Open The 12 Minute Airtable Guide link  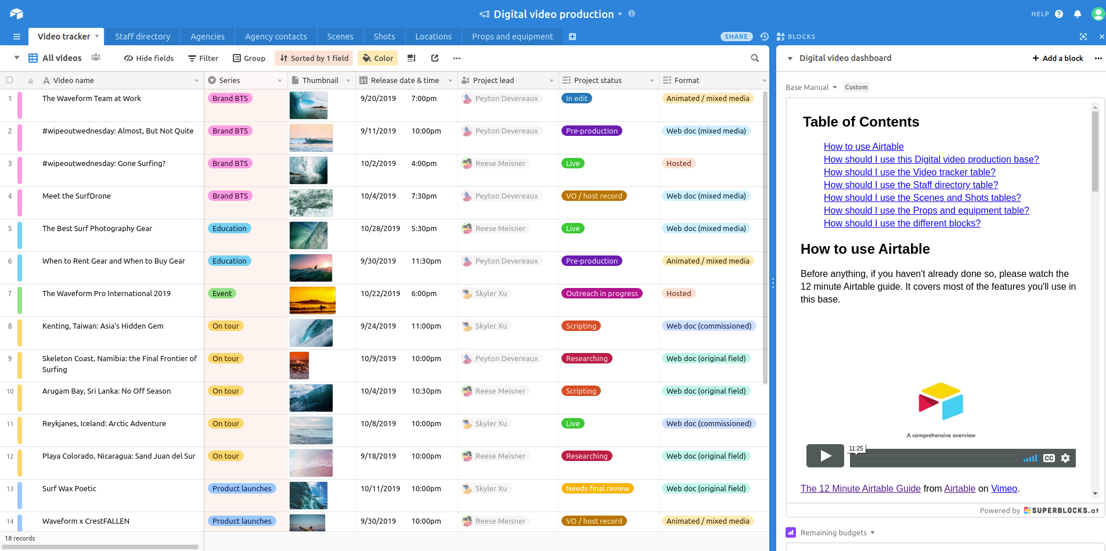pos(860,488)
